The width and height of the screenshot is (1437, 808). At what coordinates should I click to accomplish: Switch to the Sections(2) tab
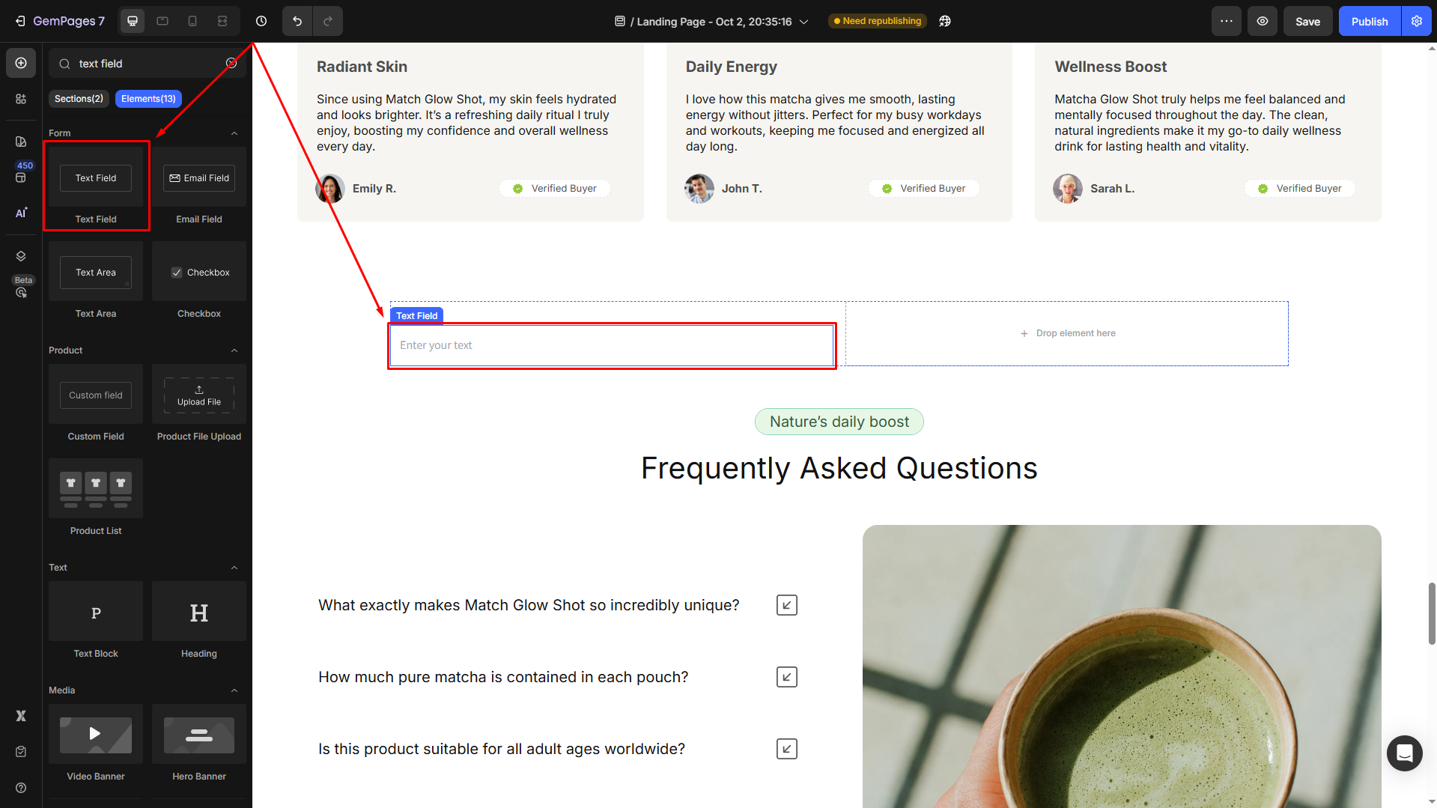[x=79, y=99]
